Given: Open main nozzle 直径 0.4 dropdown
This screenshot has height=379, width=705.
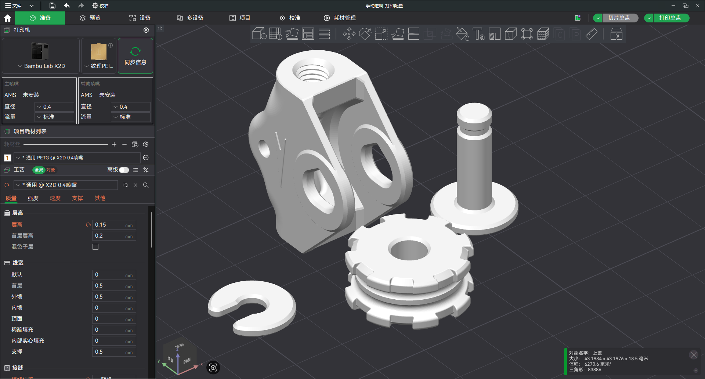Looking at the screenshot, I should point(55,107).
